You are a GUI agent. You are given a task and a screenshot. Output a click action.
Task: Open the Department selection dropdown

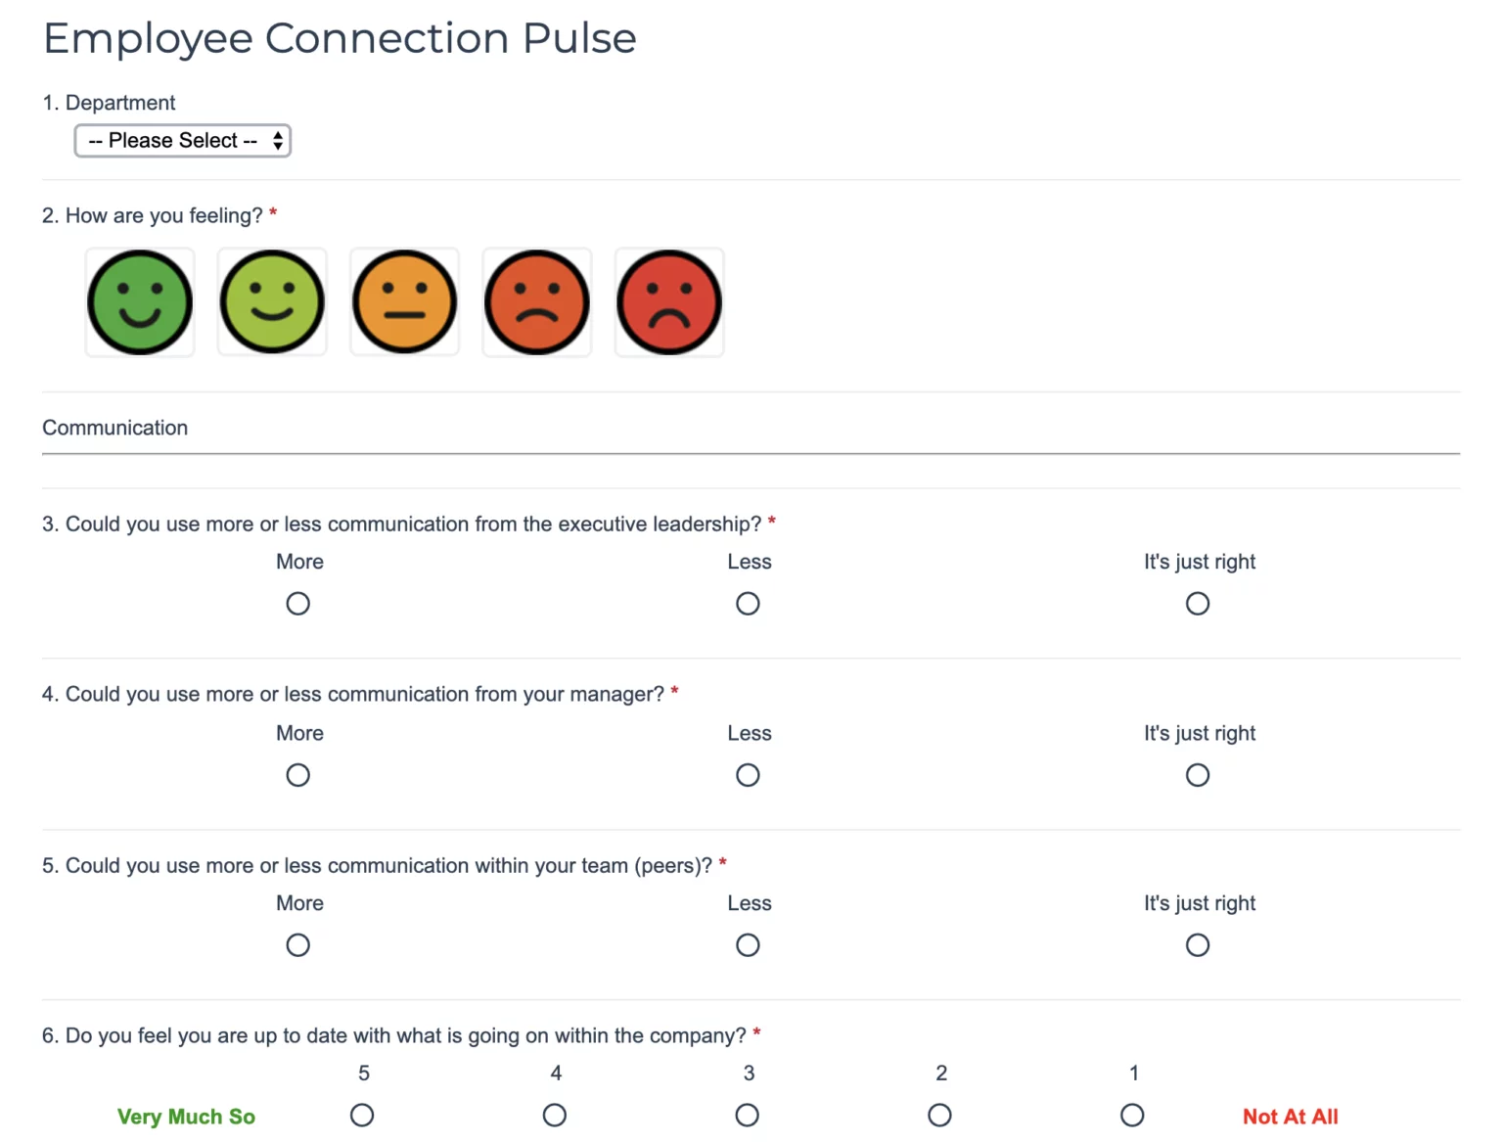coord(182,140)
